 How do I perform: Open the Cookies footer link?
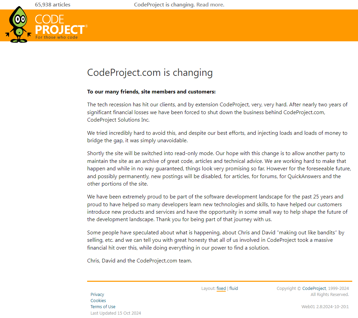pyautogui.click(x=98, y=301)
